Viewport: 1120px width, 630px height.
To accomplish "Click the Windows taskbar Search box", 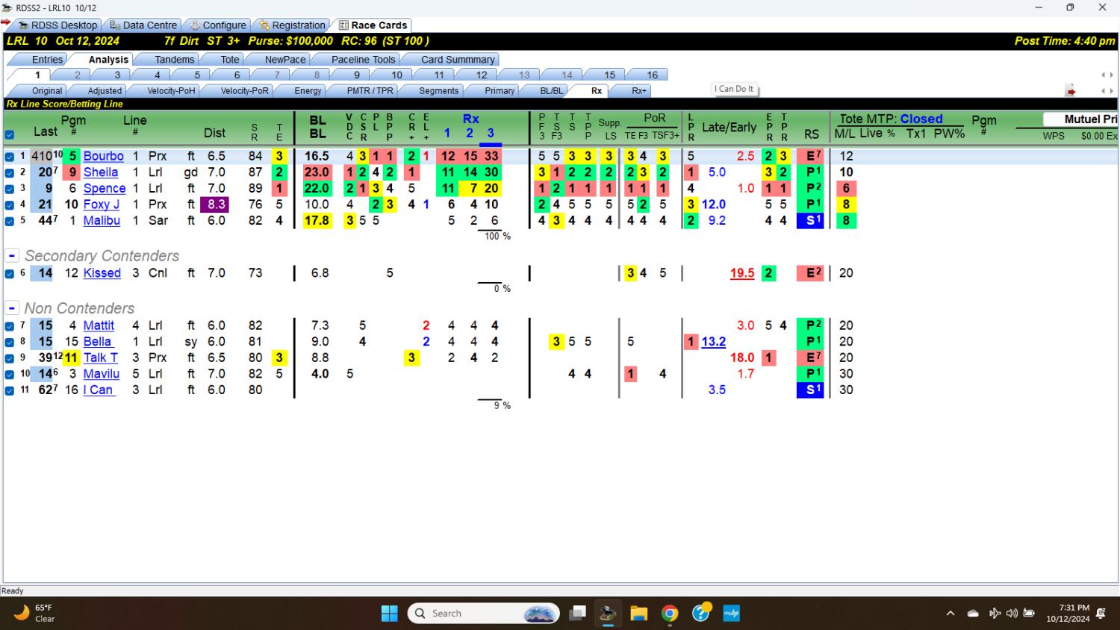I will pyautogui.click(x=484, y=614).
